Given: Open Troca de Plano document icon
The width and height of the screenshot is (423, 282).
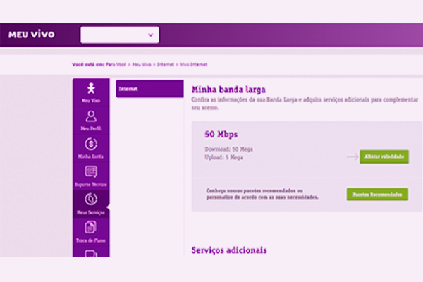Looking at the screenshot, I should [x=91, y=227].
